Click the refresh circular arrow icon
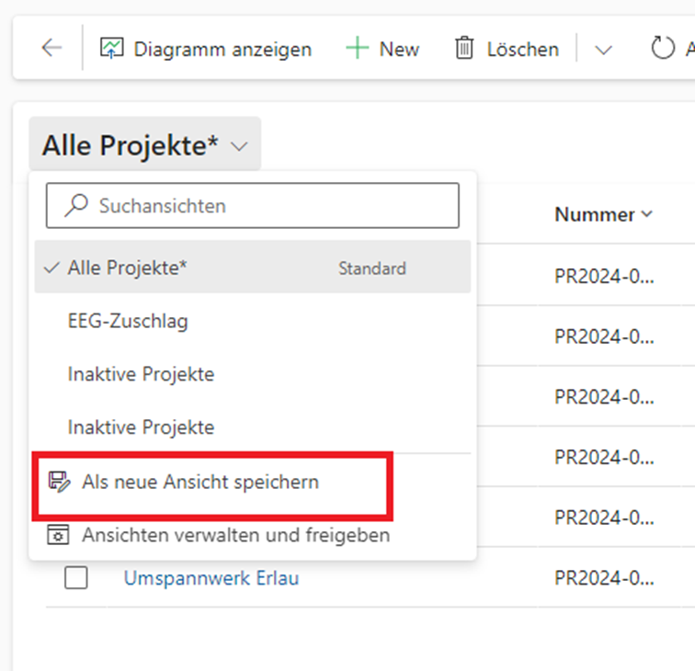The image size is (695, 671). click(662, 48)
